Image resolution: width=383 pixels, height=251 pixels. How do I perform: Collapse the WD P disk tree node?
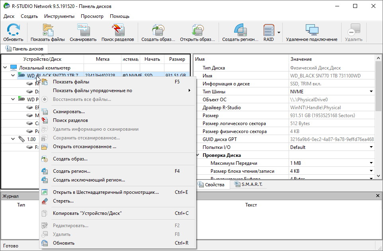click(13, 99)
